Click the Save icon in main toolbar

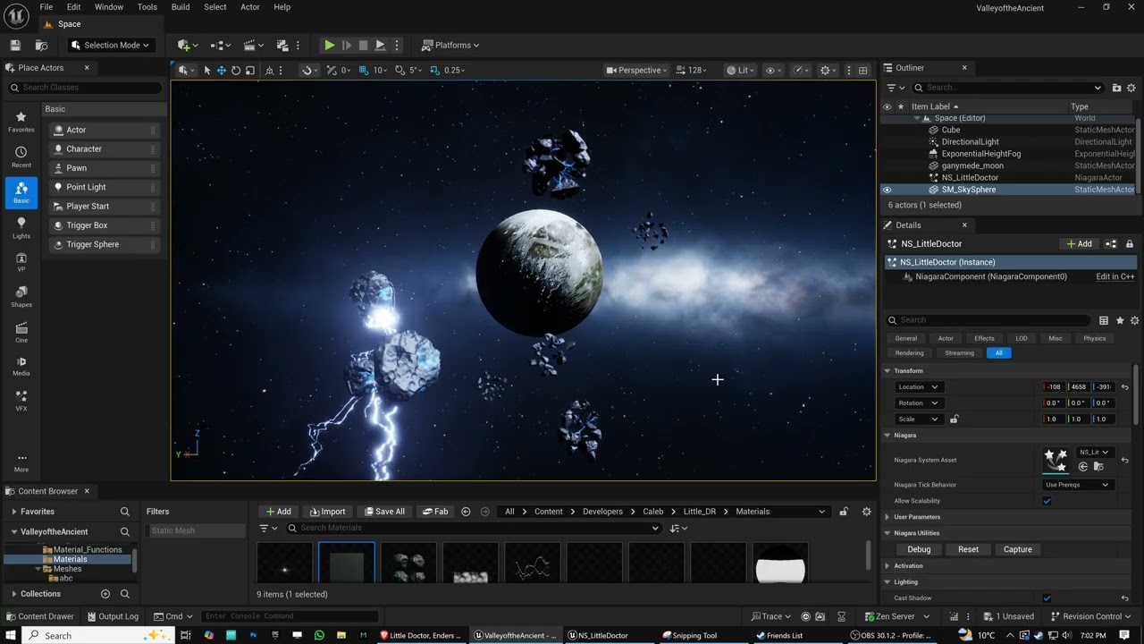[x=15, y=45]
